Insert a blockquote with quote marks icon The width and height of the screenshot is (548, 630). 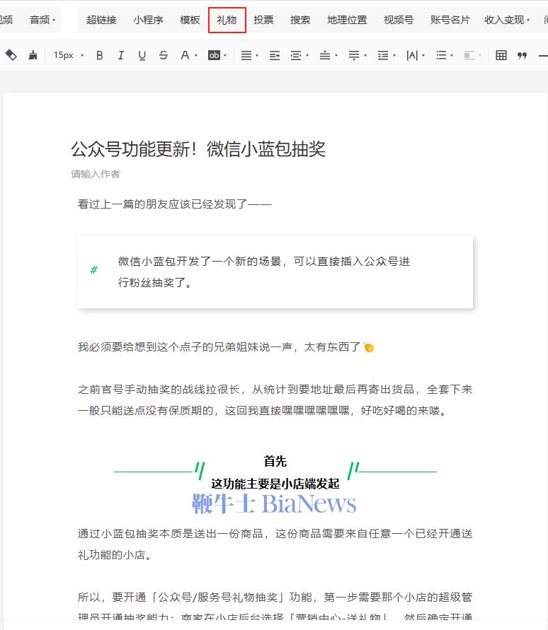(523, 55)
